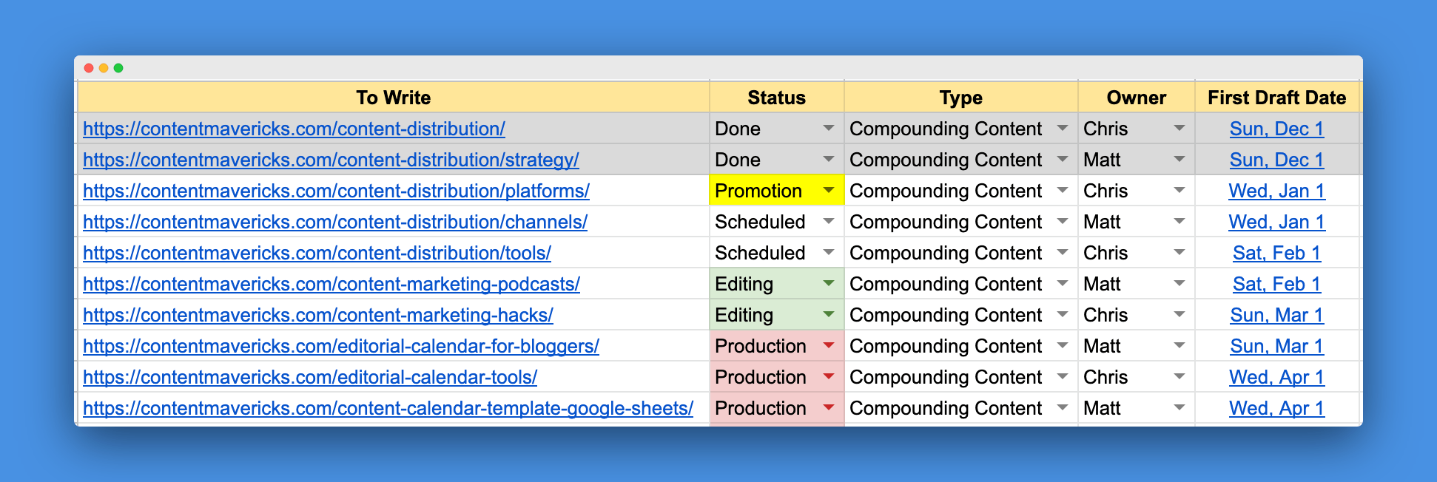Open the yellow Promotion status dropdown
This screenshot has width=1437, height=482.
point(829,191)
